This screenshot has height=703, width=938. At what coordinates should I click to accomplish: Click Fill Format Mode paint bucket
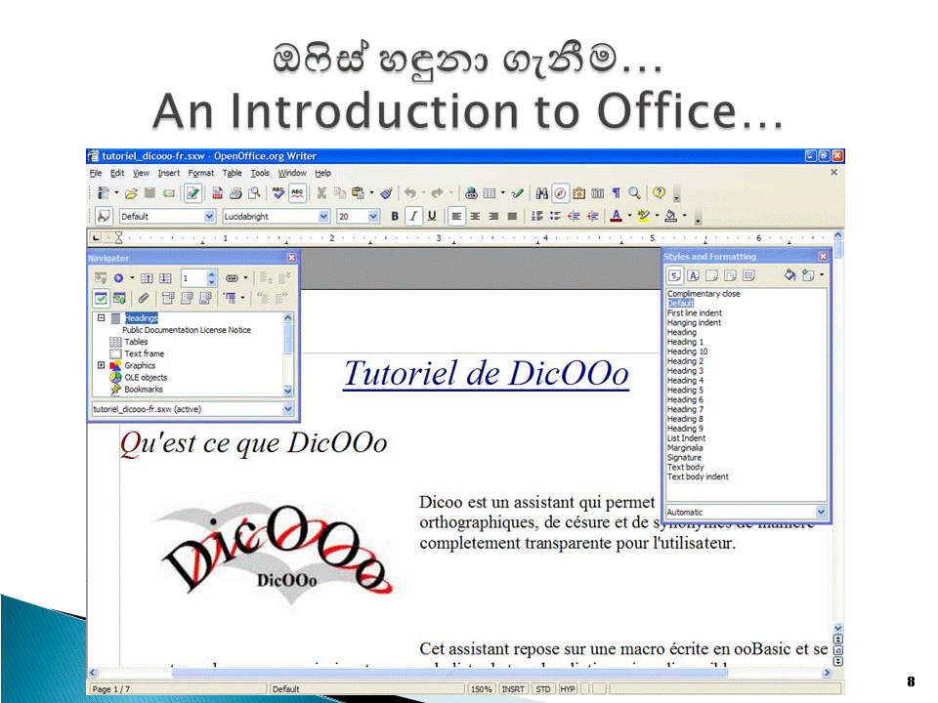[x=789, y=275]
